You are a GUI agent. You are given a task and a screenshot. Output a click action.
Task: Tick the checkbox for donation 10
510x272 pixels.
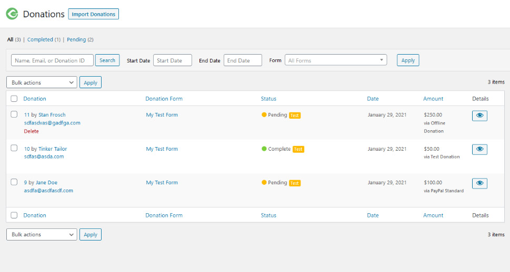coord(14,148)
